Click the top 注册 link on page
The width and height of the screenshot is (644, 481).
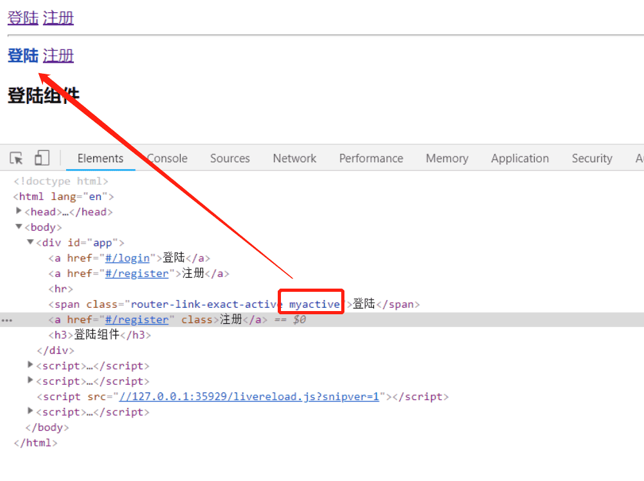coord(58,18)
